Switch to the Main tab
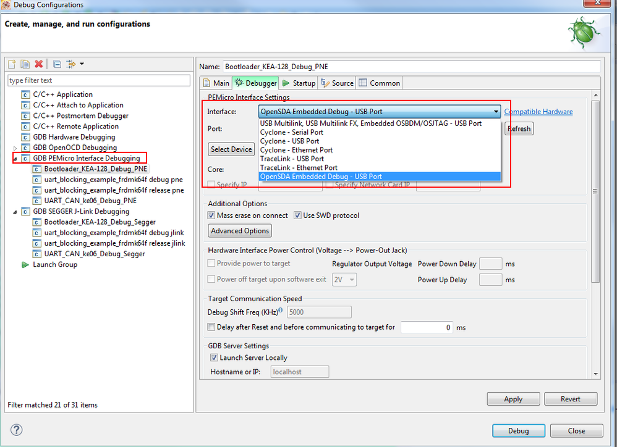 coord(216,83)
